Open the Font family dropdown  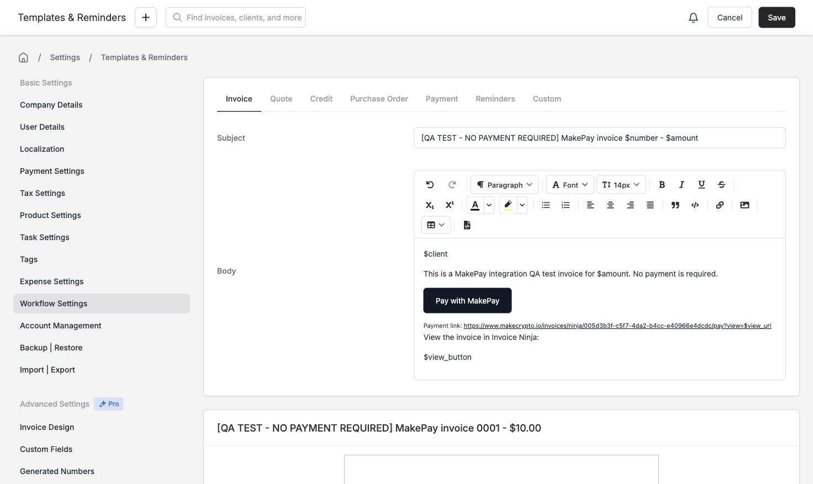(570, 185)
